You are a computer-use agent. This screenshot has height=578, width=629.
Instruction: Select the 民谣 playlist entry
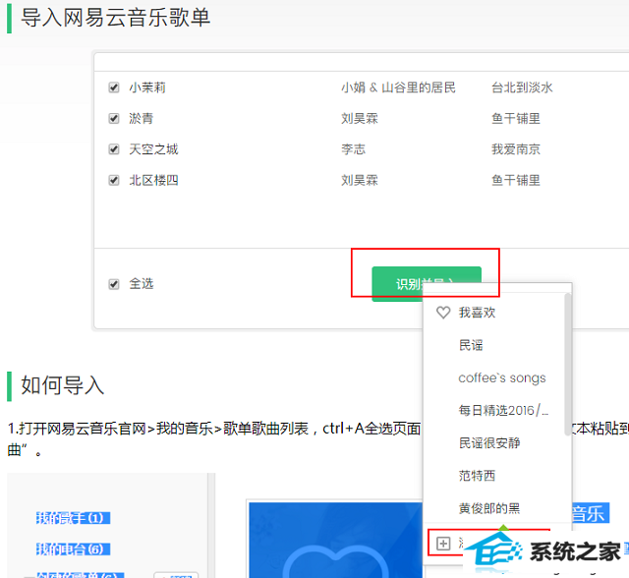pyautogui.click(x=471, y=345)
